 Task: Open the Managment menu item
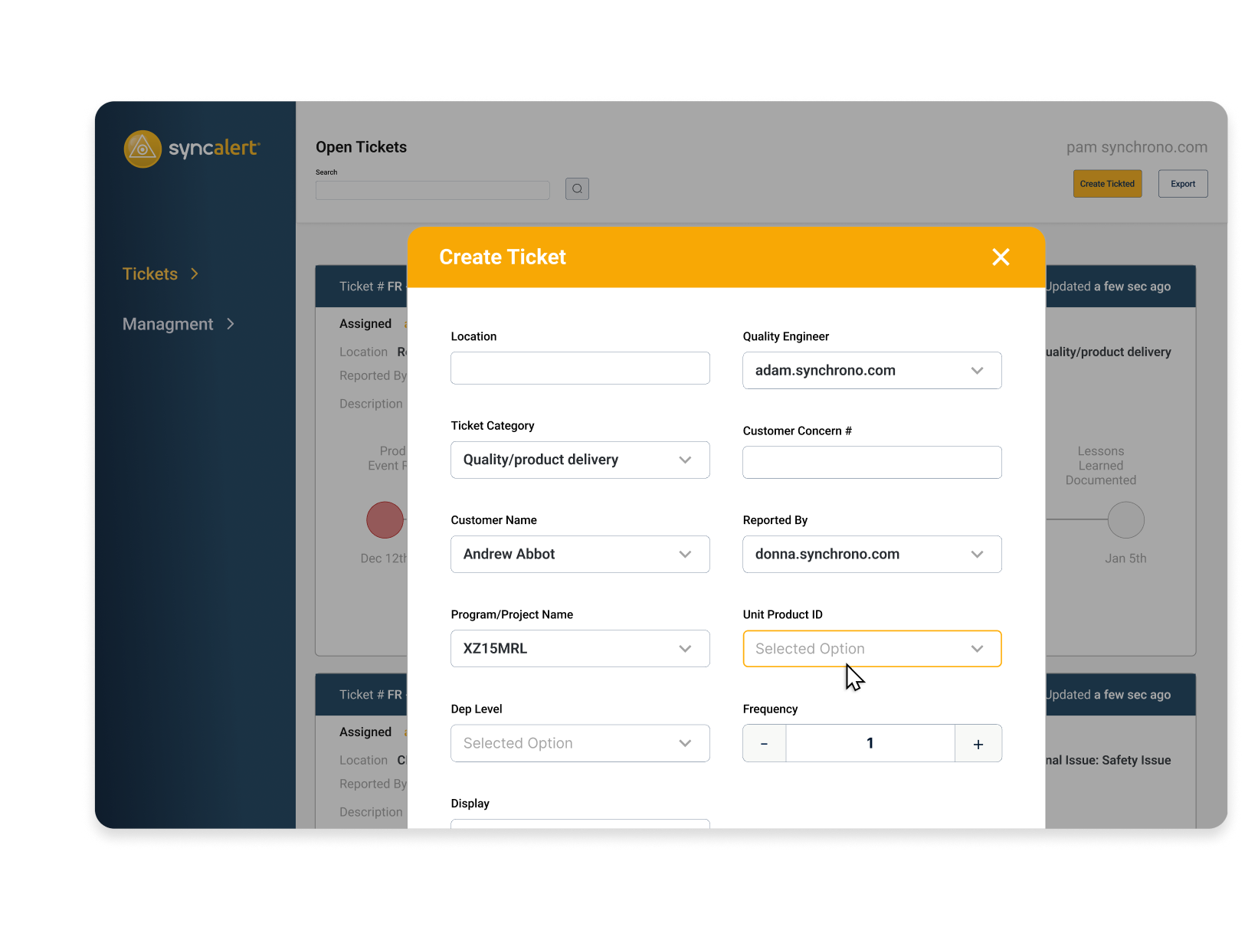point(168,324)
